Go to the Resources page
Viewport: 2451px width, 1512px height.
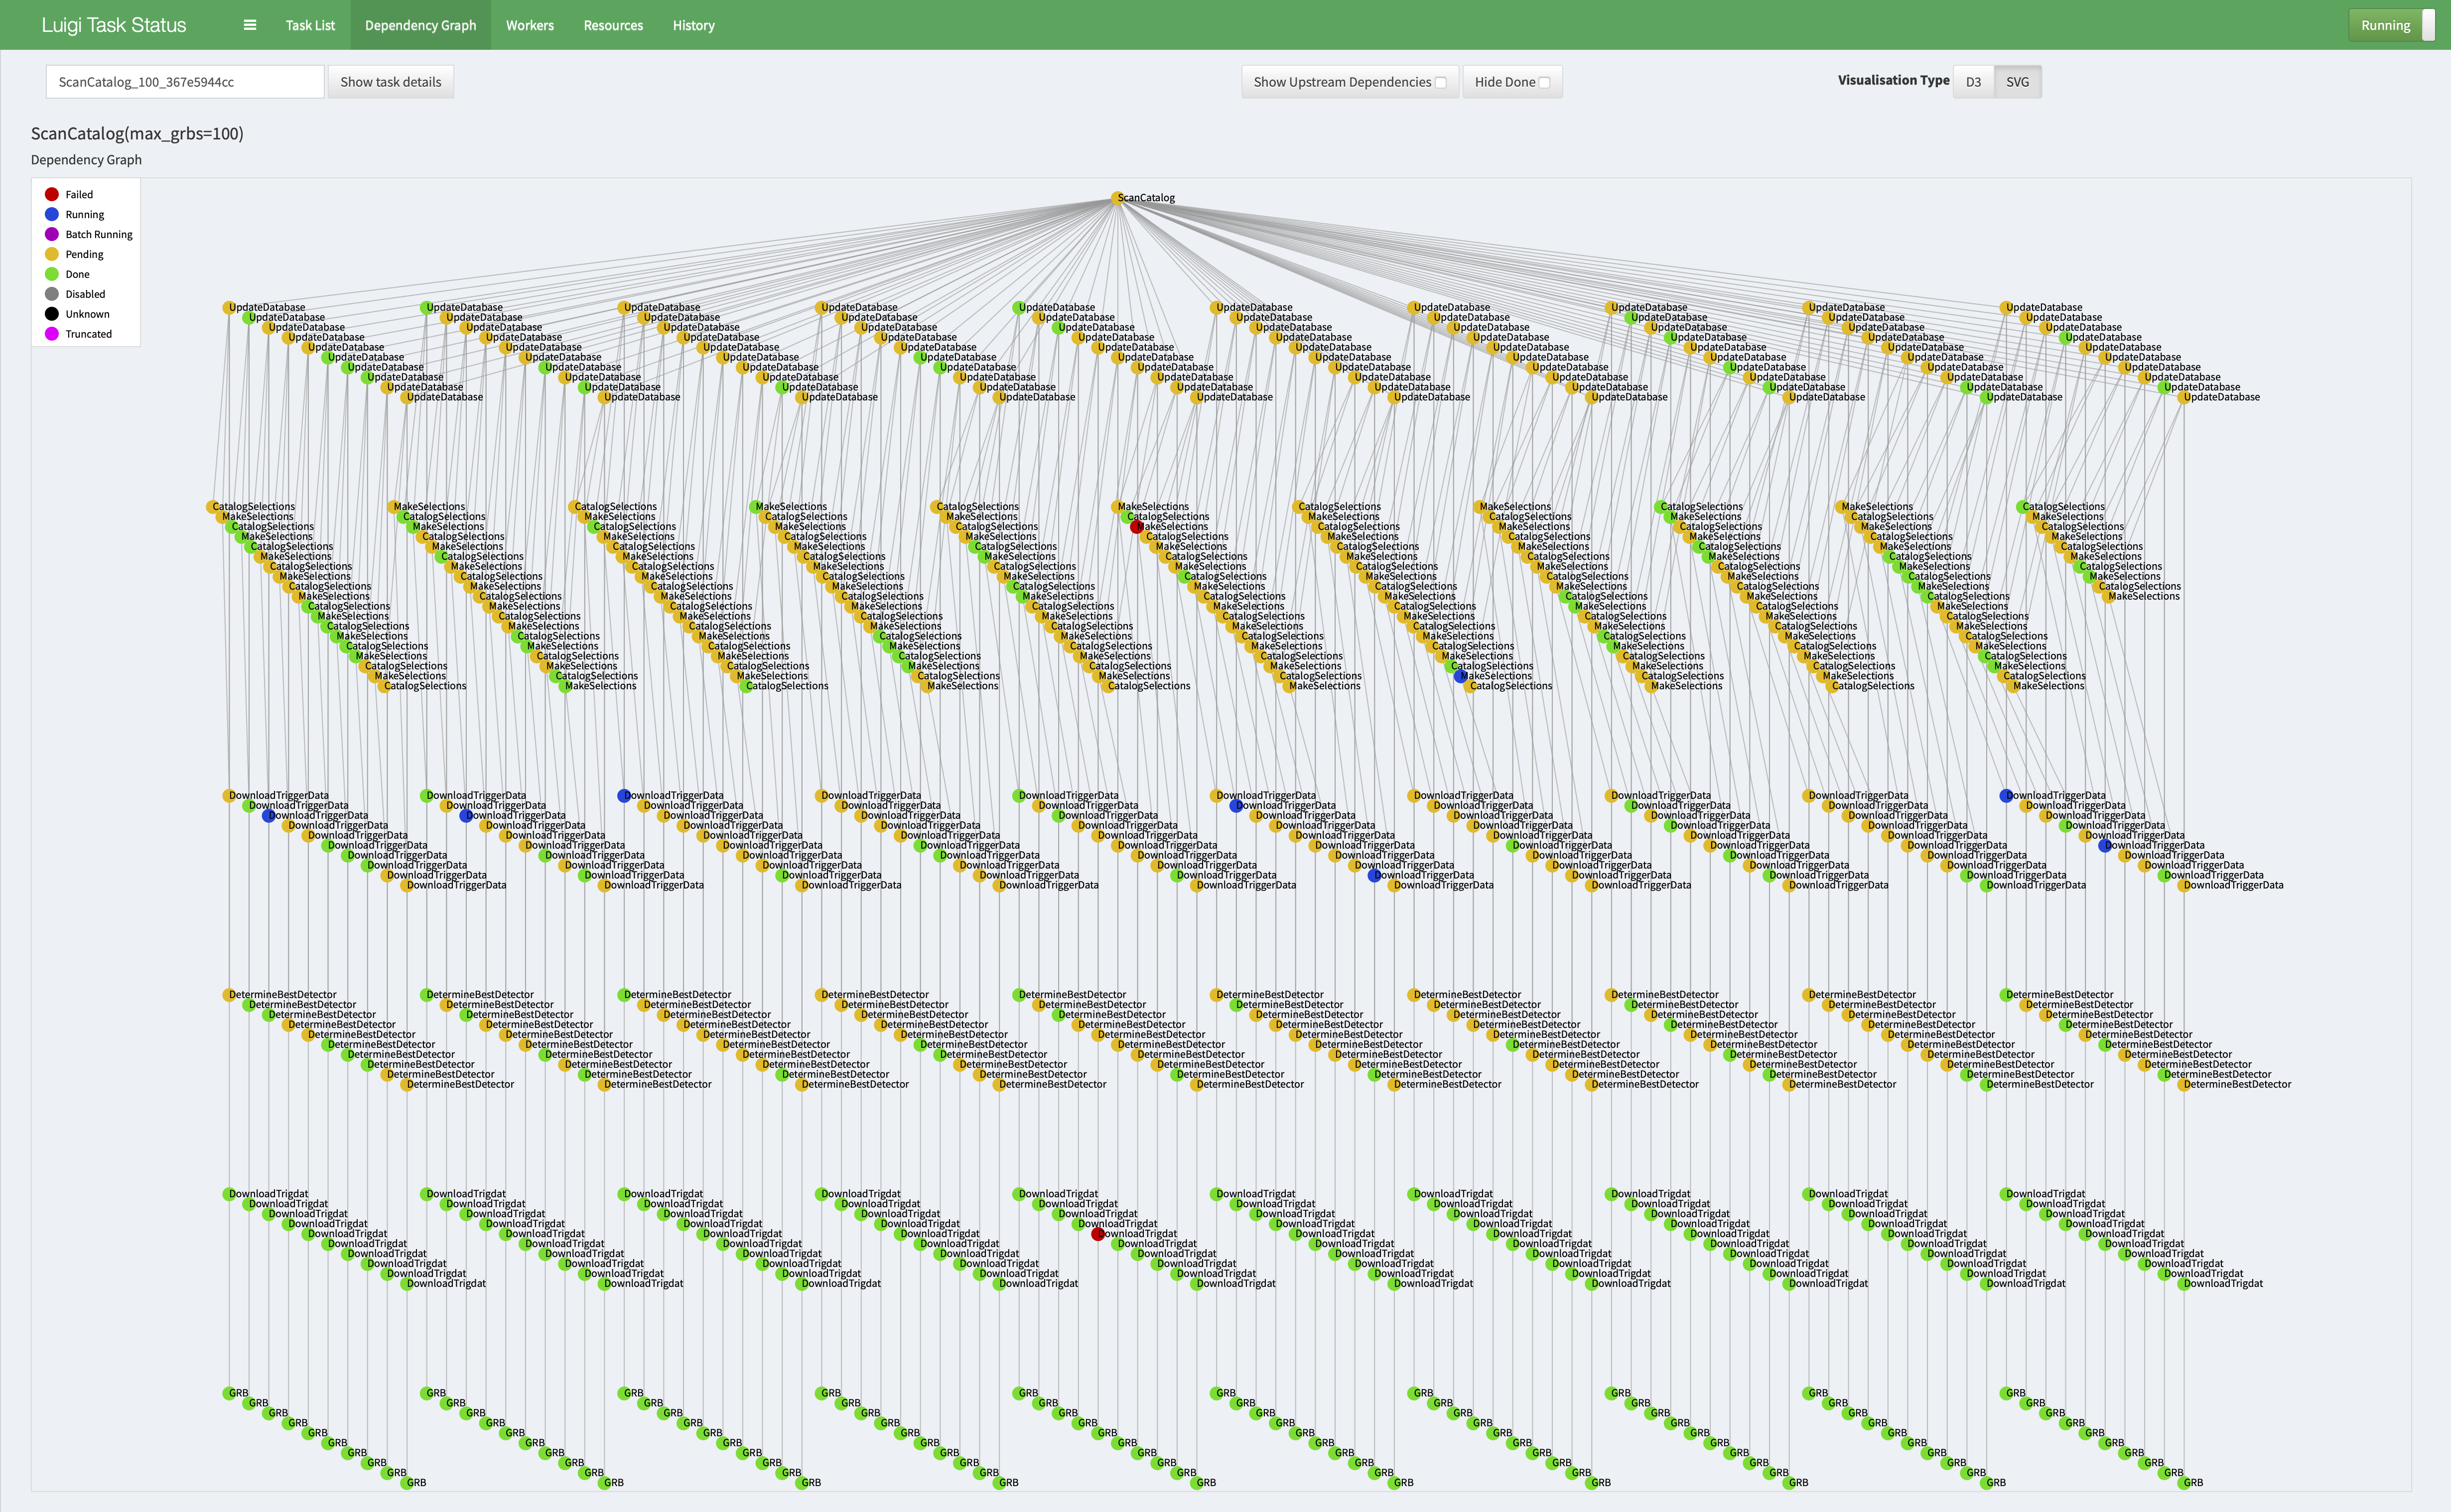[x=613, y=25]
